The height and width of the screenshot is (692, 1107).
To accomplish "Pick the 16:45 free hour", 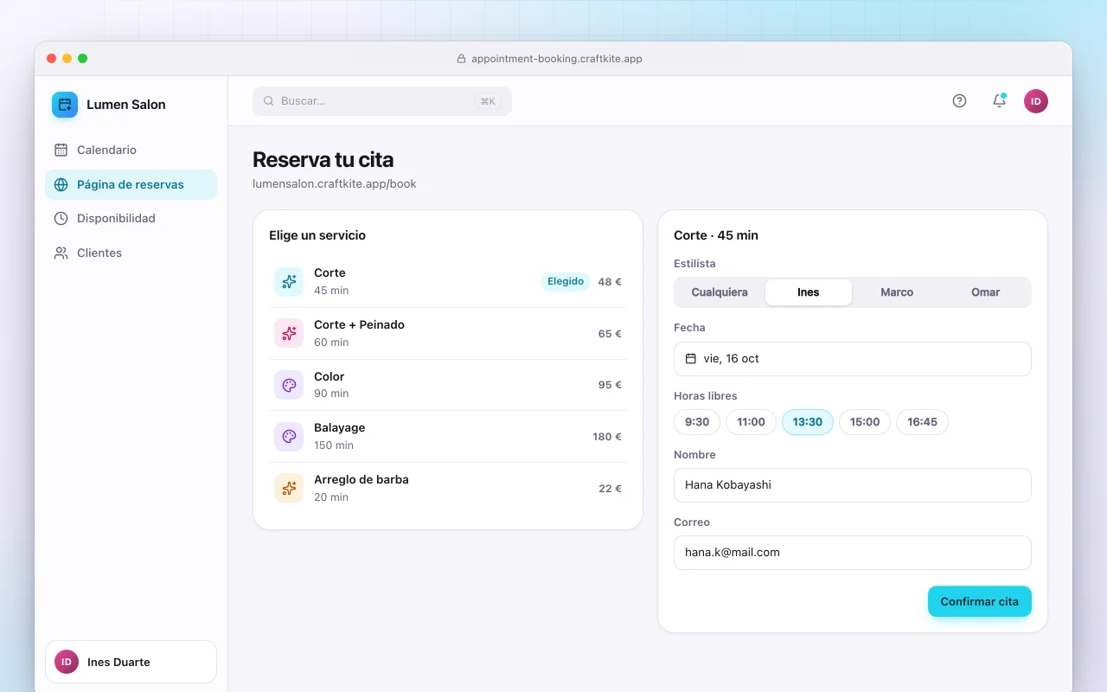I will 922,422.
